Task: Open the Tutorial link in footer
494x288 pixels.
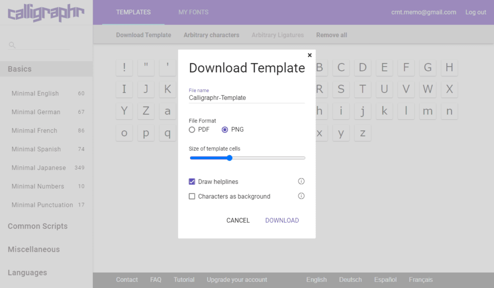Action: pos(184,279)
